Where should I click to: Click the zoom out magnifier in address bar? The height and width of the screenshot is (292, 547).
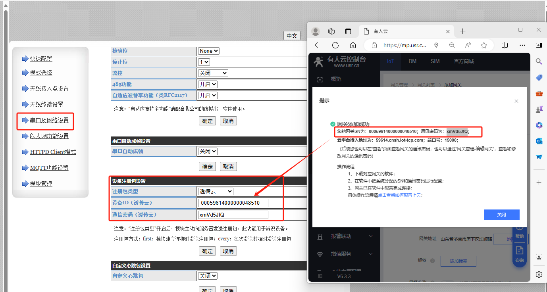pos(452,45)
